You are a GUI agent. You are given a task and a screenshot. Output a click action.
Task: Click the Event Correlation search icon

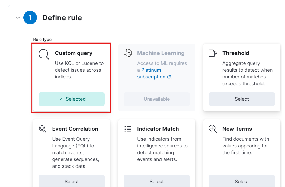pos(43,129)
